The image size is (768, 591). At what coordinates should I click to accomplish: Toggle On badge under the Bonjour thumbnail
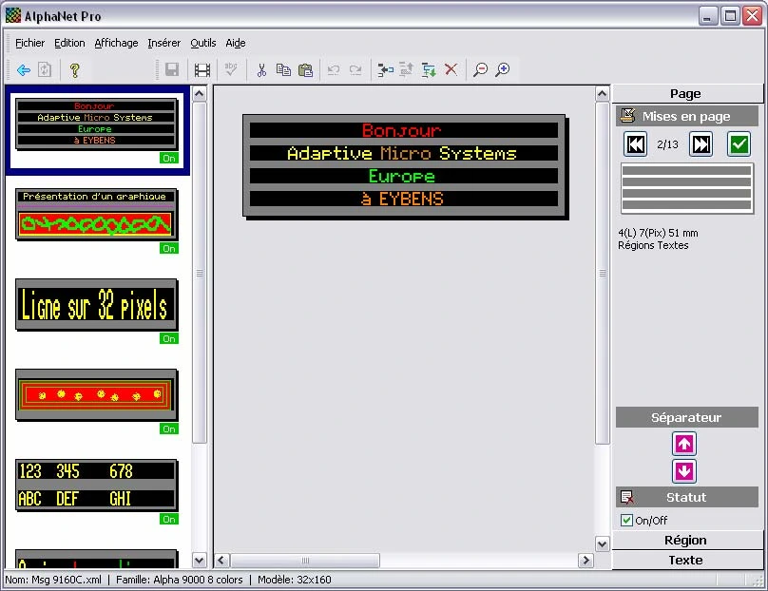(169, 158)
